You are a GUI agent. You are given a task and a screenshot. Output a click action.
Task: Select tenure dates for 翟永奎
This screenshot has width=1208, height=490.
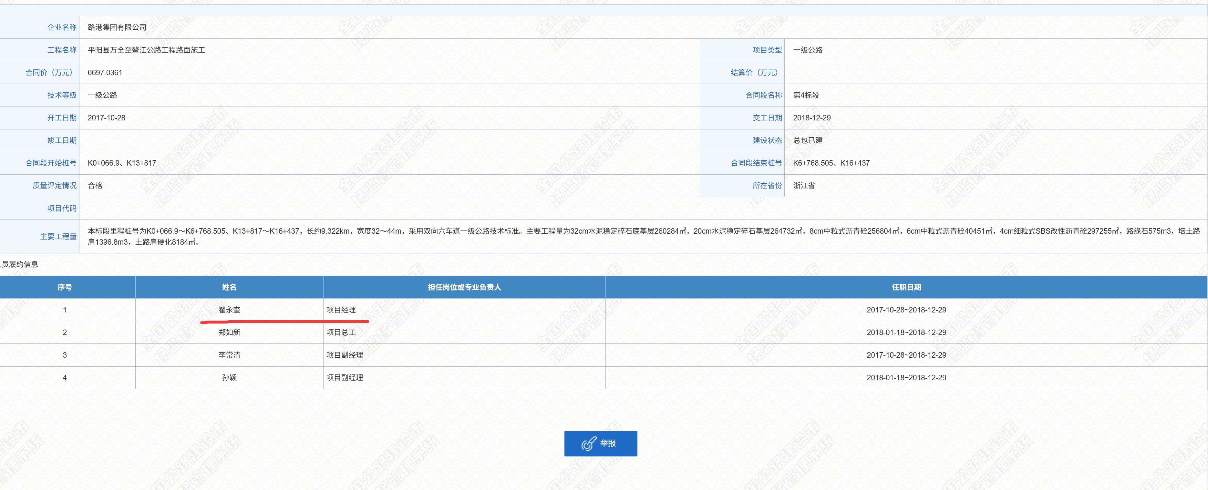(x=906, y=310)
